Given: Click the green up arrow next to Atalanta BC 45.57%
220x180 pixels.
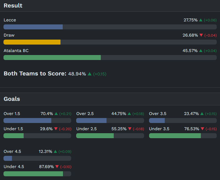Looking at the screenshot, I should [201, 51].
